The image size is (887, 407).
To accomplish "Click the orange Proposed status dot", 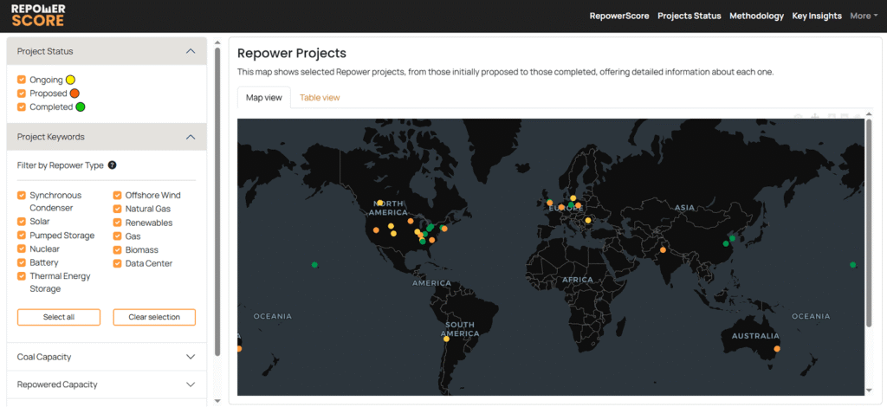I will point(74,94).
